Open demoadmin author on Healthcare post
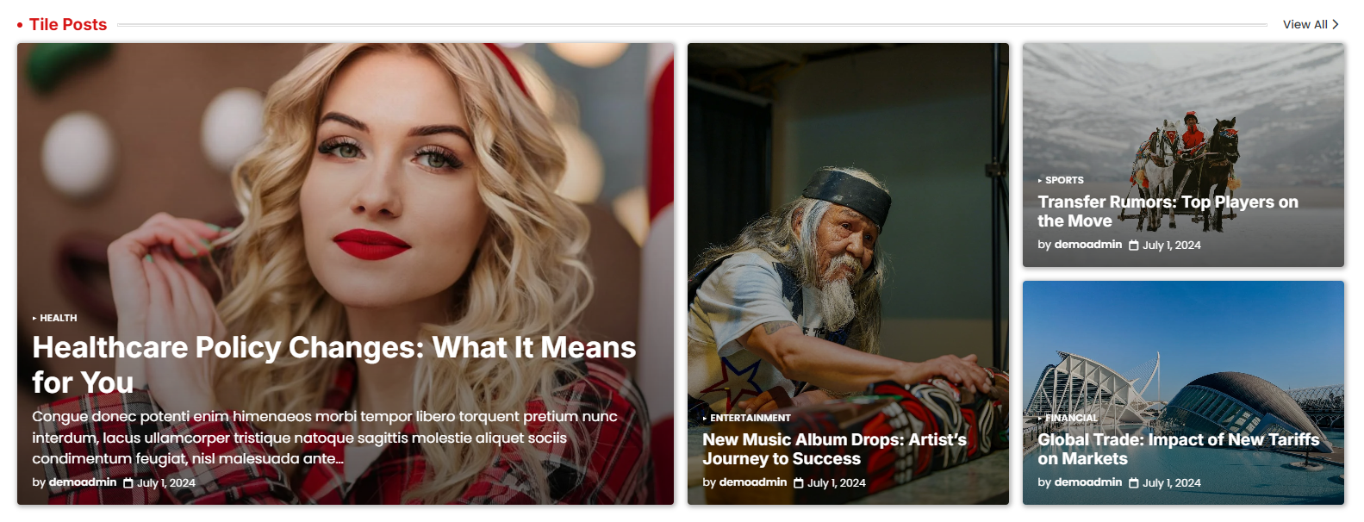 [x=83, y=482]
